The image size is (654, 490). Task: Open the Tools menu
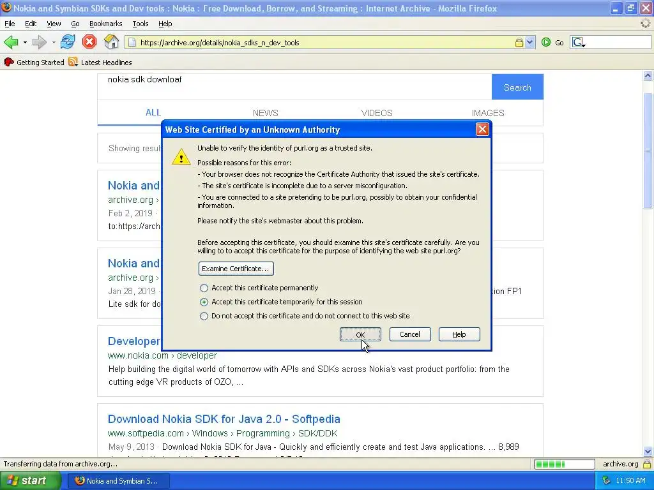click(x=141, y=24)
